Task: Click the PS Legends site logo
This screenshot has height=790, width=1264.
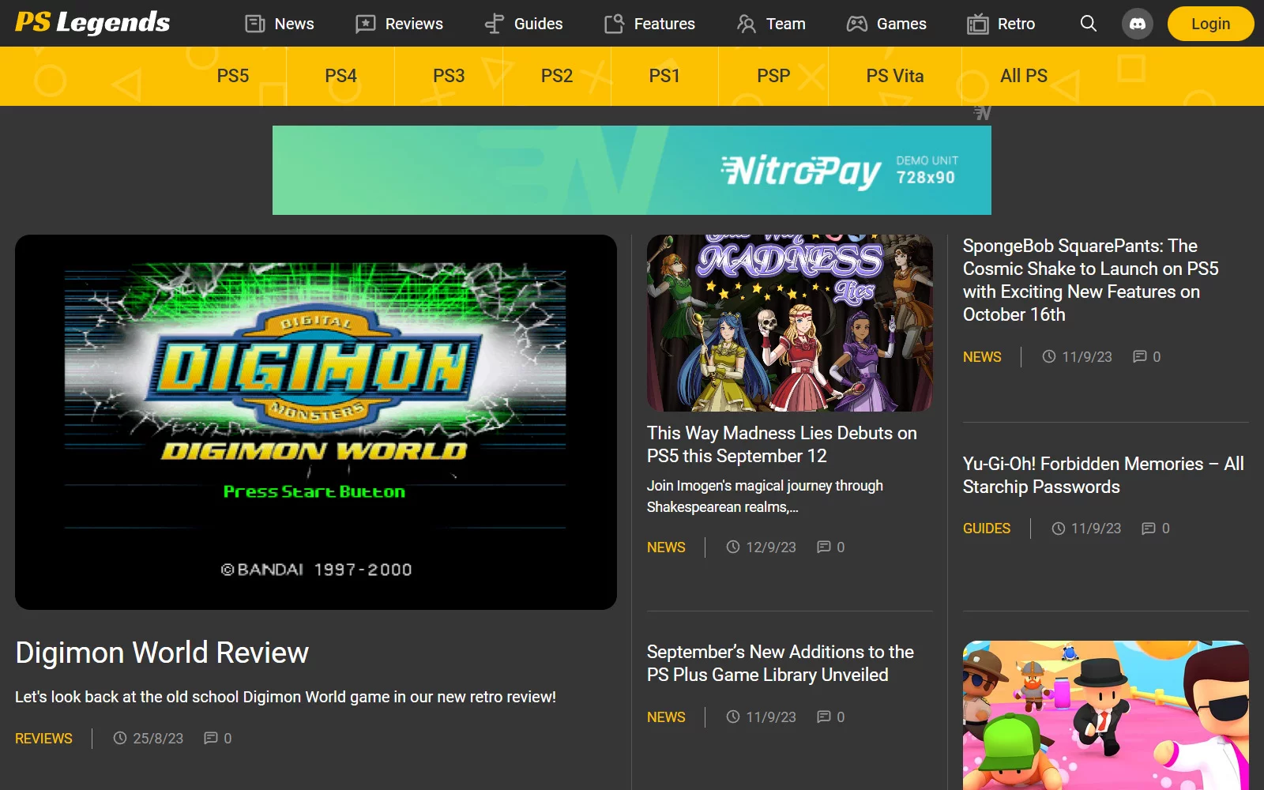Action: point(92,23)
